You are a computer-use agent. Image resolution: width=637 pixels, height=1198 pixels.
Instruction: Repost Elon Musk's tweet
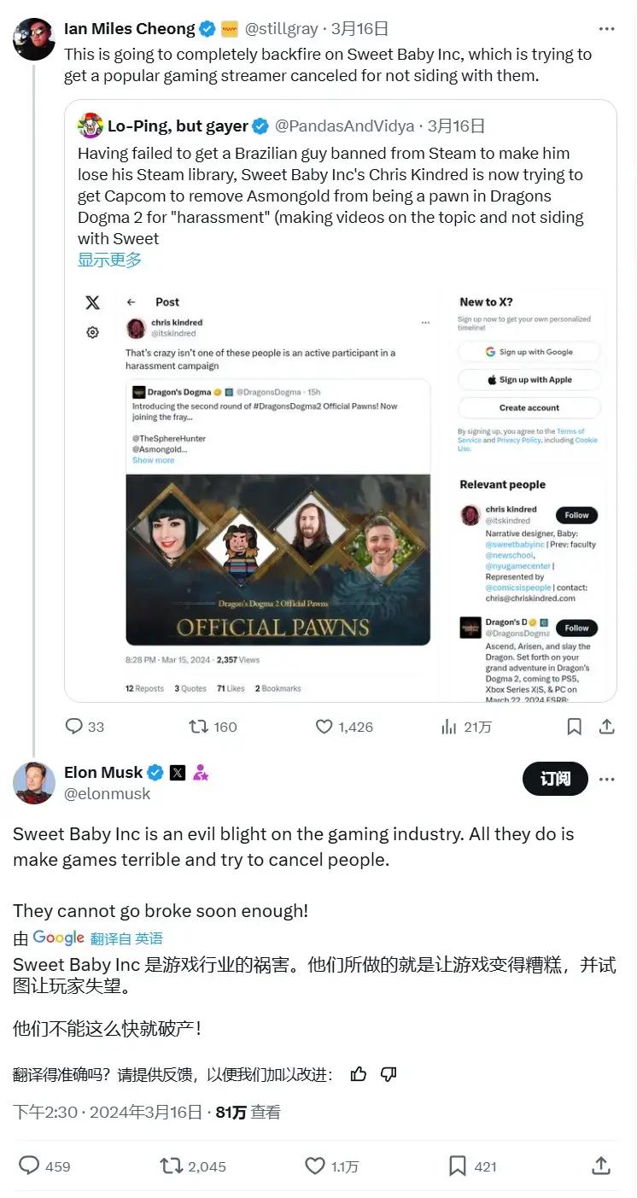pyautogui.click(x=172, y=1166)
